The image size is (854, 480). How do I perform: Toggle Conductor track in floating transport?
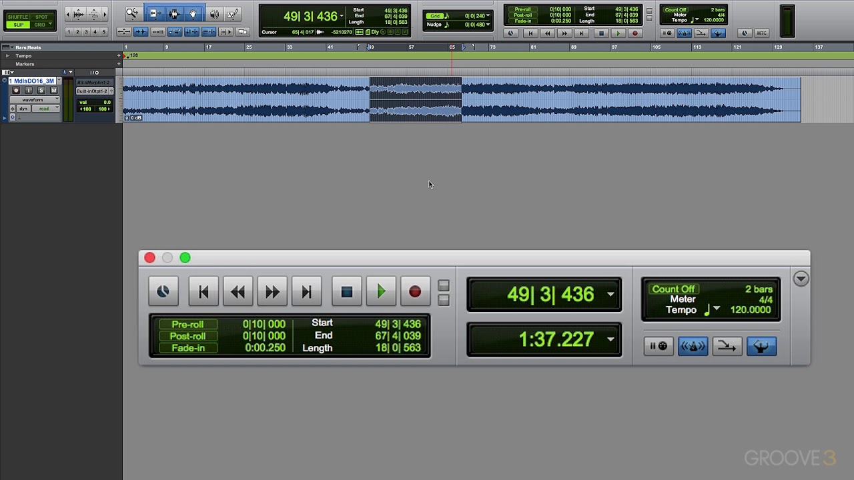(761, 346)
